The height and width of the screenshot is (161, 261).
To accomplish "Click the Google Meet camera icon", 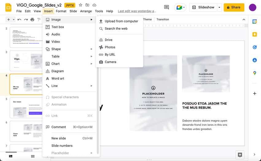I will (x=180, y=7).
